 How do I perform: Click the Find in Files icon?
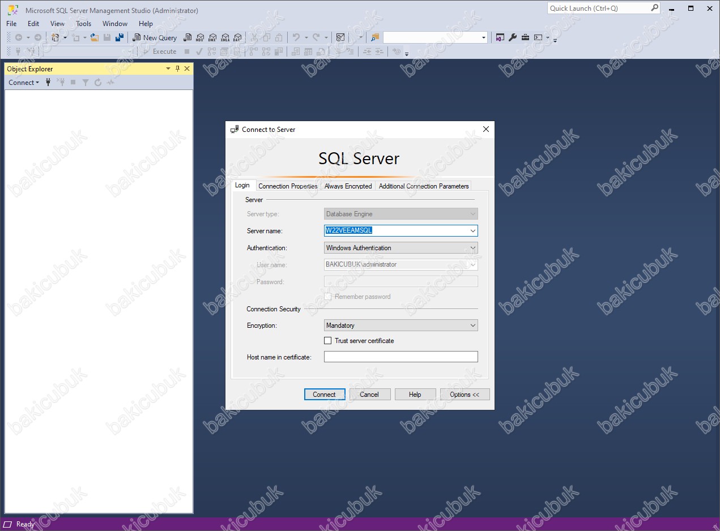[374, 37]
